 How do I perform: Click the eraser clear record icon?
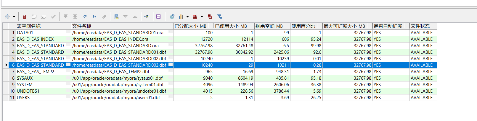pyautogui.click(x=104, y=17)
